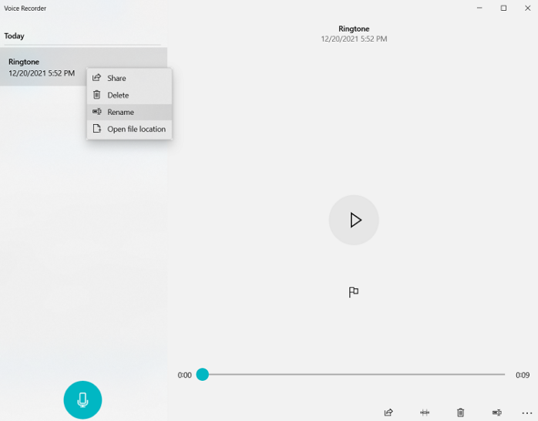The height and width of the screenshot is (421, 538).
Task: Click the share icon in bottom toolbar
Action: point(388,412)
